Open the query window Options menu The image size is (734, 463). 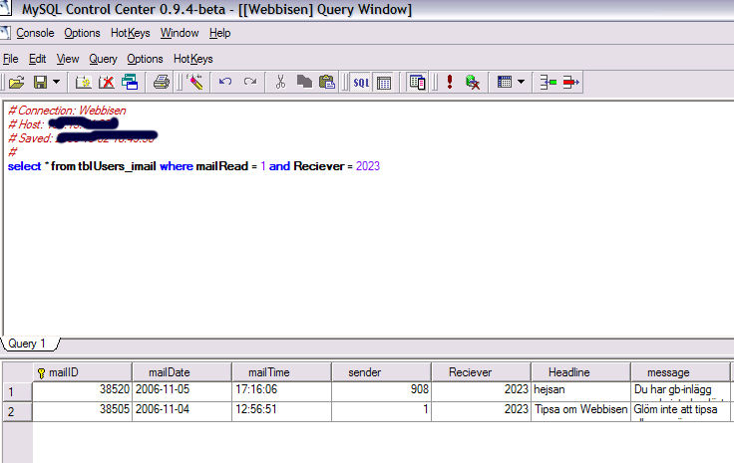point(145,59)
